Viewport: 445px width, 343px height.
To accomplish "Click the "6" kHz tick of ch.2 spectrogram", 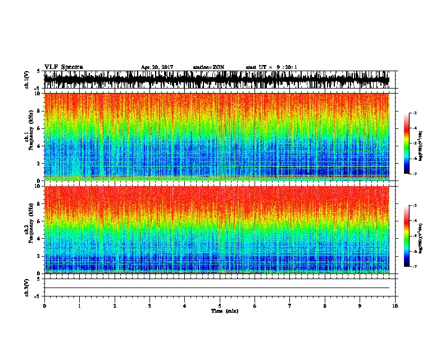I will coord(39,221).
